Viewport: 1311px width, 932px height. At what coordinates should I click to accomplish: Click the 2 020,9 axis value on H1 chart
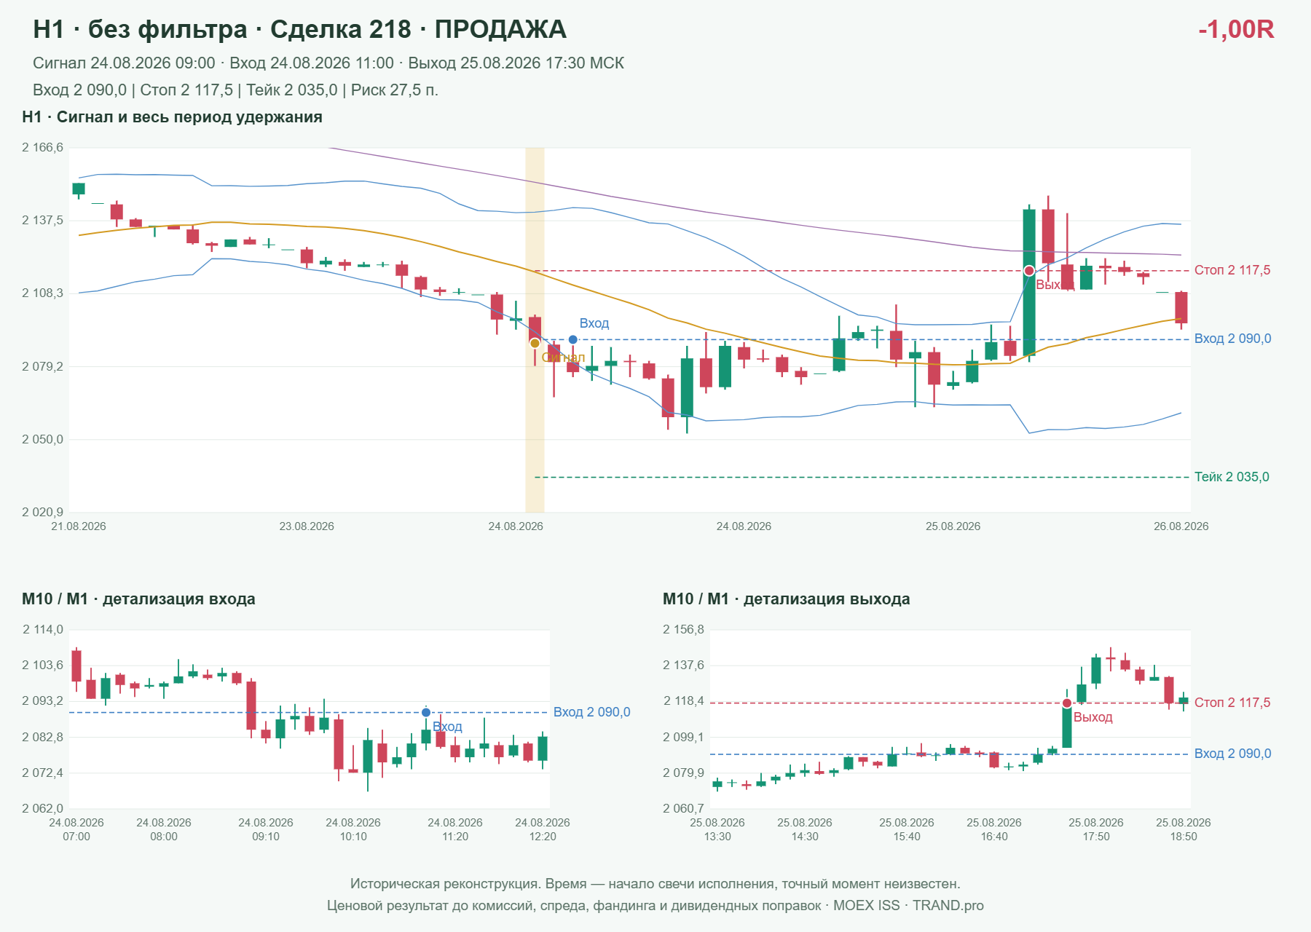coord(42,512)
